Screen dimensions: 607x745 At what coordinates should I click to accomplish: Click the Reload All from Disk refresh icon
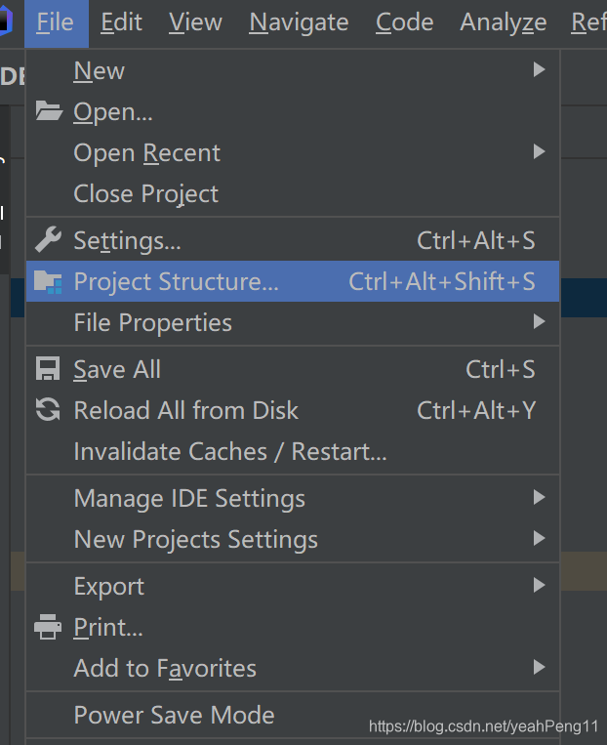click(48, 409)
